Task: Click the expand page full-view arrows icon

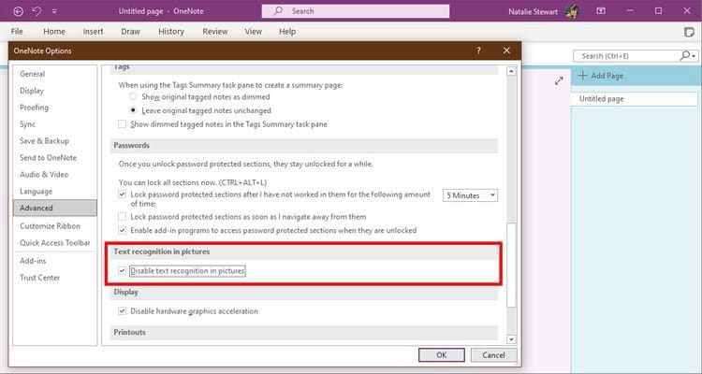Action: coord(559,81)
